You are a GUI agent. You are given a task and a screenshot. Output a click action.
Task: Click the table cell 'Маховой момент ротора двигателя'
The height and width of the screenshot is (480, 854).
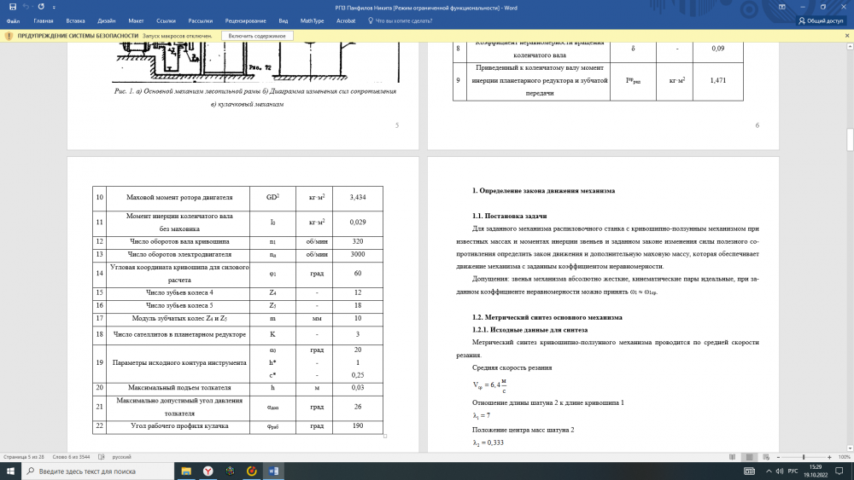point(179,197)
